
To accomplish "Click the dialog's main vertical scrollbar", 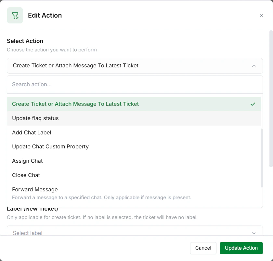I will pos(271,98).
